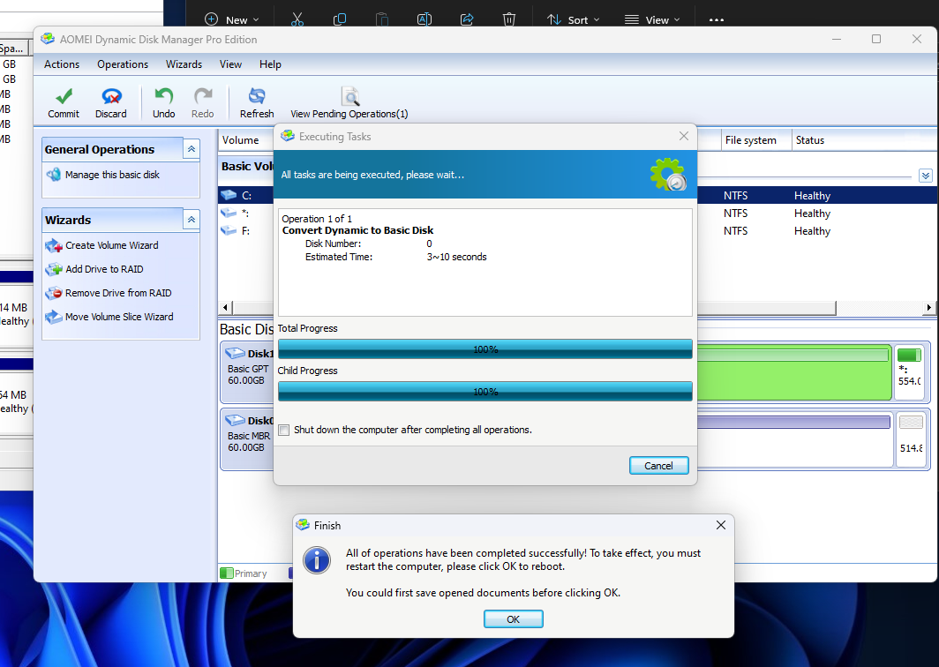Click the unlabeled *: volume drive icon
939x667 pixels.
point(229,213)
